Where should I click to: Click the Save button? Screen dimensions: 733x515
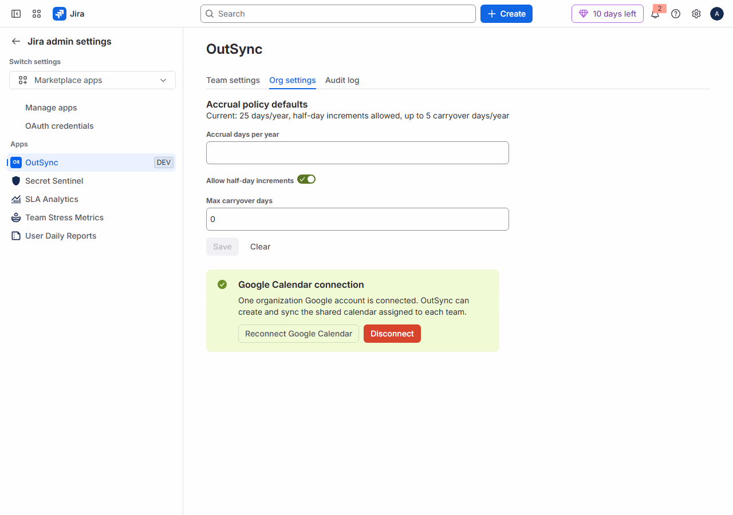pyautogui.click(x=222, y=247)
